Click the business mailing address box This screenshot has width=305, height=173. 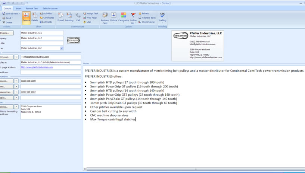click(50, 112)
